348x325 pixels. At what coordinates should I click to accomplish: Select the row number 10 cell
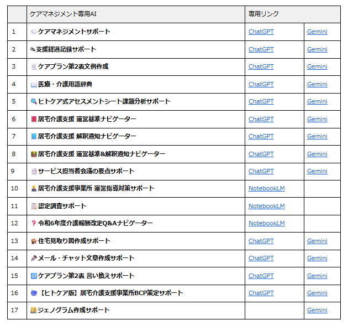pyautogui.click(x=17, y=189)
